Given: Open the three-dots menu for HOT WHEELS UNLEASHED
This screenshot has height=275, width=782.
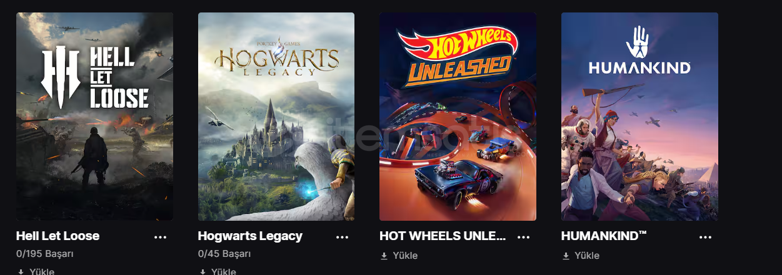Looking at the screenshot, I should coord(524,238).
